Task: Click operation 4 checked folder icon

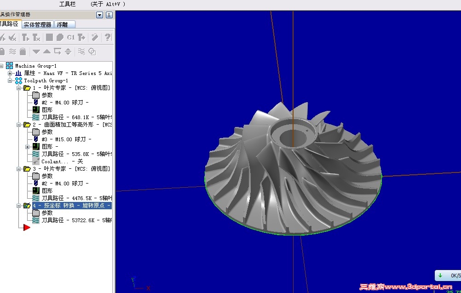Action: pyautogui.click(x=27, y=206)
